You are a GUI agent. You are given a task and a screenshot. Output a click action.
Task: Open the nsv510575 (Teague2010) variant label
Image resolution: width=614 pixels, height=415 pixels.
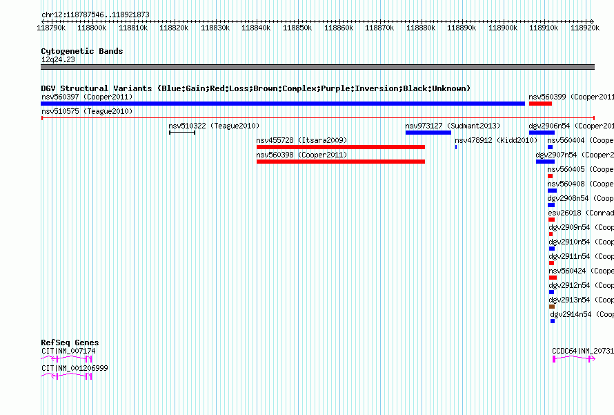tap(87, 111)
